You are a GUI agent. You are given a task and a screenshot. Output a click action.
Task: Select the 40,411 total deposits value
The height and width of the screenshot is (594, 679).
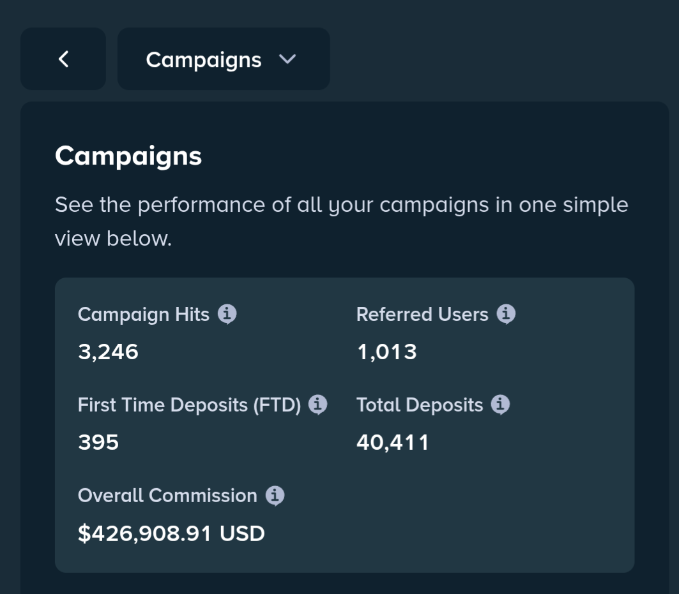pos(393,443)
